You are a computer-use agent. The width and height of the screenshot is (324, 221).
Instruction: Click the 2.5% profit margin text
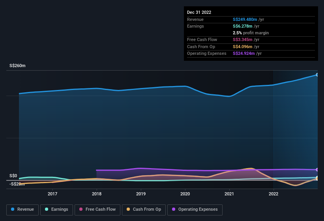[251, 33]
